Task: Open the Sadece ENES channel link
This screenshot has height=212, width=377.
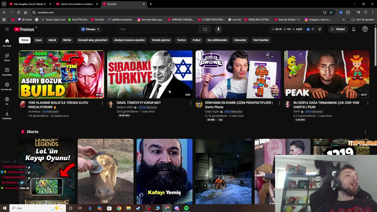Action: coord(125,107)
